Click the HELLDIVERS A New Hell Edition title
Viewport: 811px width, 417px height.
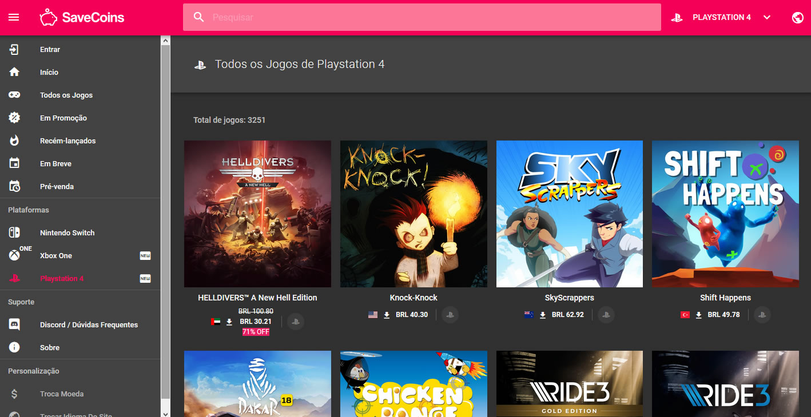(257, 298)
